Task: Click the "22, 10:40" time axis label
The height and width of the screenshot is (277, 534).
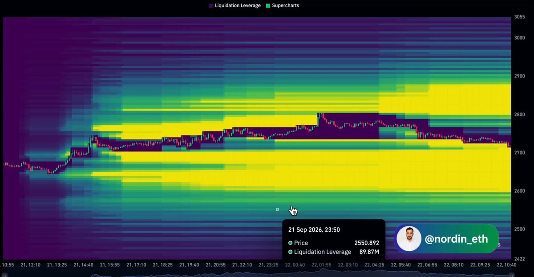Action: [506, 265]
